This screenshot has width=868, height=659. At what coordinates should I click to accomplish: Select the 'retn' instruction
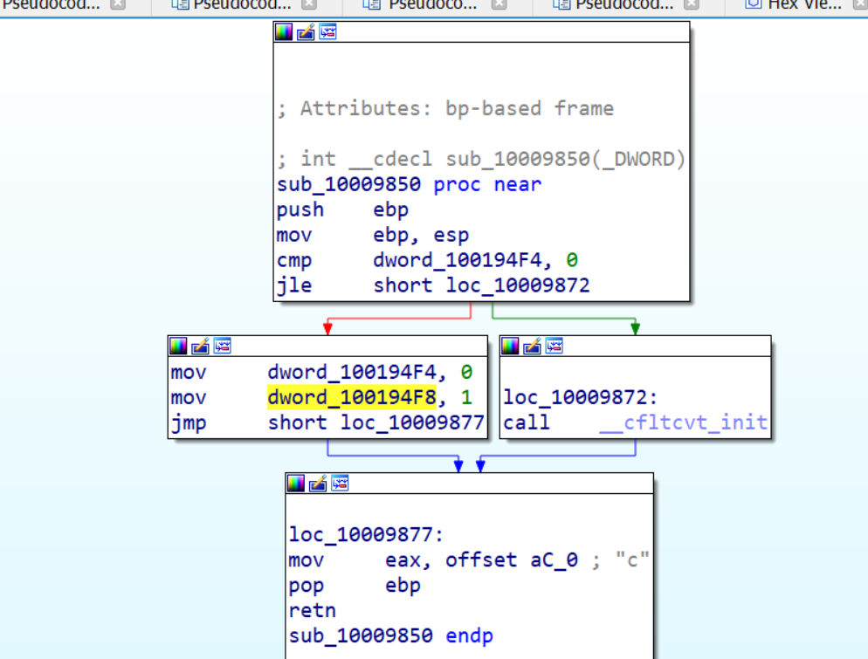coord(313,611)
